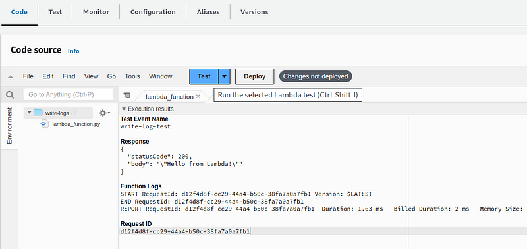Open the Test button dropdown arrow
Image resolution: width=527 pixels, height=249 pixels.
click(224, 76)
